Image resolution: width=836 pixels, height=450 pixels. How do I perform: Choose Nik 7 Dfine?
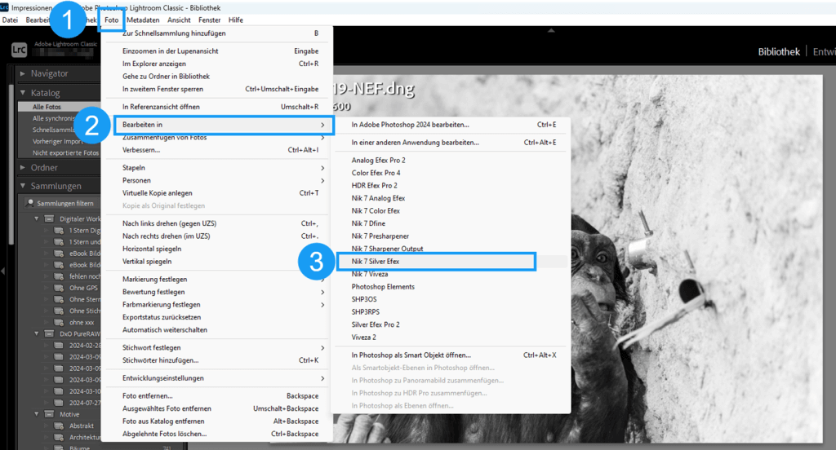coord(452,223)
